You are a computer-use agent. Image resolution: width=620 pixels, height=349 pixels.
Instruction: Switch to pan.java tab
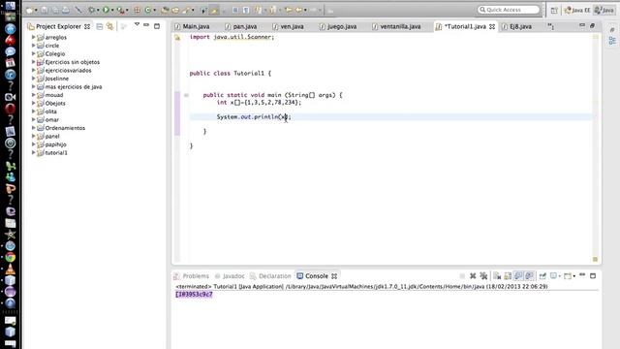pos(241,26)
